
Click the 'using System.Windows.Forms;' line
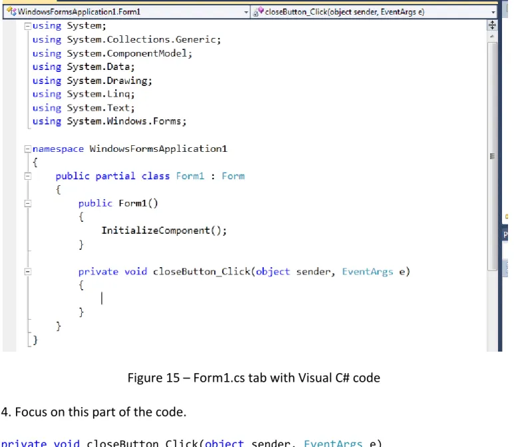109,121
